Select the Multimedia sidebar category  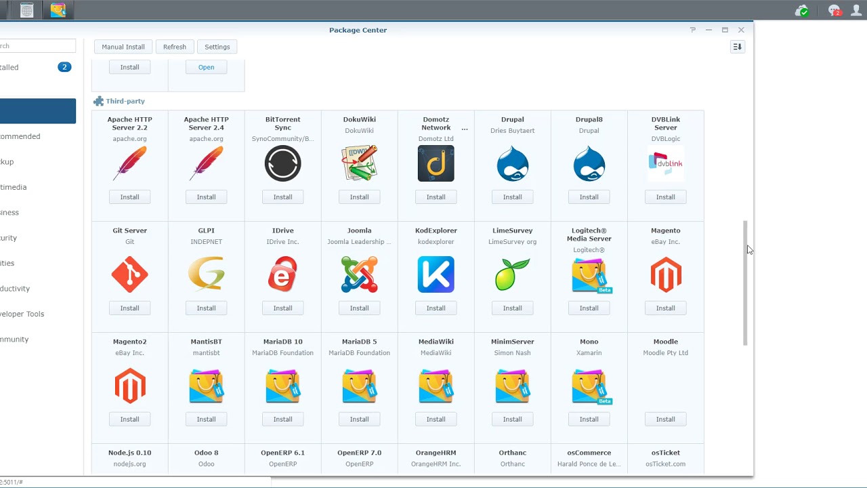[x=38, y=187]
